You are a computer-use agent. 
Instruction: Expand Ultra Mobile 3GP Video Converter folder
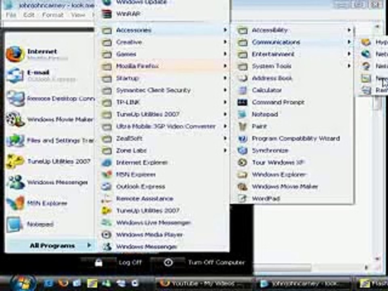click(x=163, y=126)
